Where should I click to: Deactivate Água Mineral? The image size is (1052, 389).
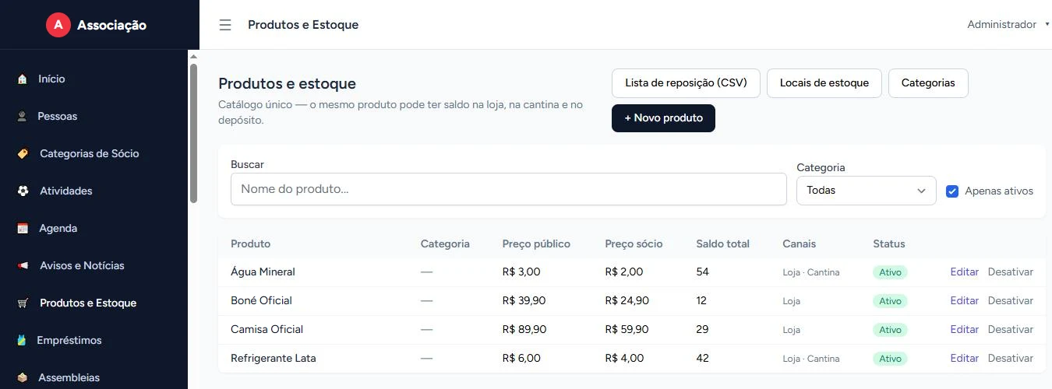click(1010, 272)
